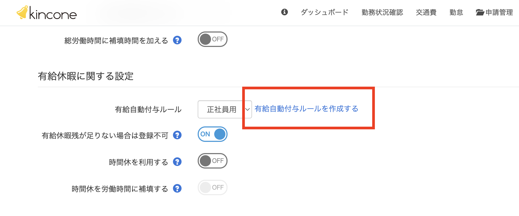Click the 申請管理 folder icon
The width and height of the screenshot is (519, 216).
(480, 13)
